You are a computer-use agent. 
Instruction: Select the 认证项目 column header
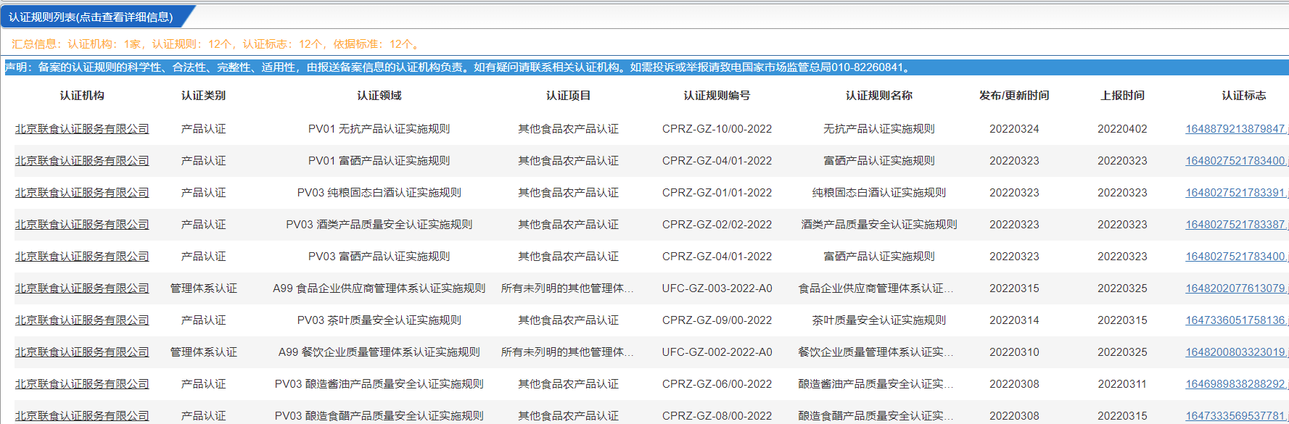point(569,96)
